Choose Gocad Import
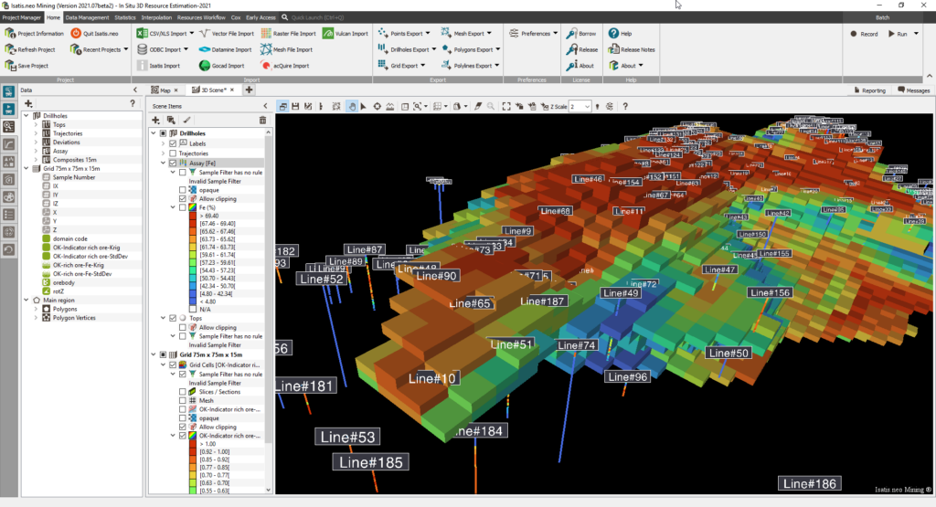Viewport: 936px width, 507px height. click(x=221, y=66)
